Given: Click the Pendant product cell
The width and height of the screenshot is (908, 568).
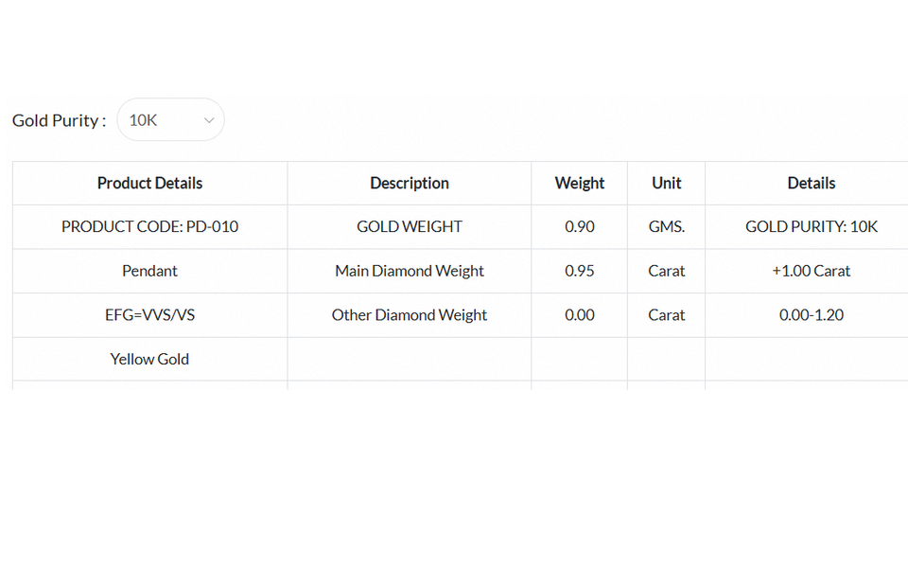Looking at the screenshot, I should tap(149, 271).
